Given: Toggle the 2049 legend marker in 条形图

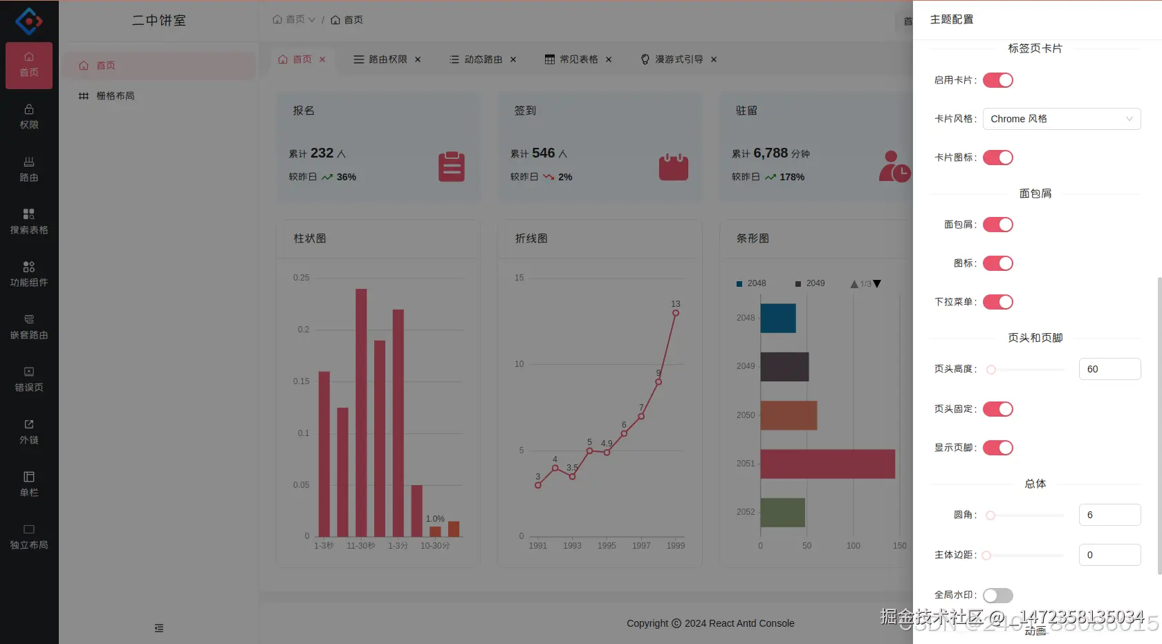Looking at the screenshot, I should (798, 284).
